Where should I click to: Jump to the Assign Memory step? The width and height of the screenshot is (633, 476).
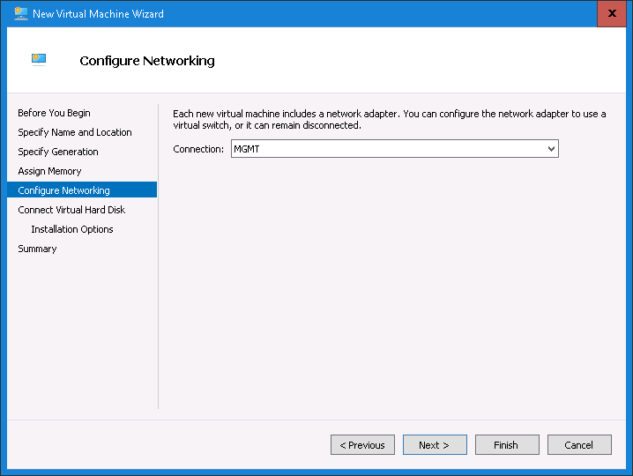tap(49, 171)
